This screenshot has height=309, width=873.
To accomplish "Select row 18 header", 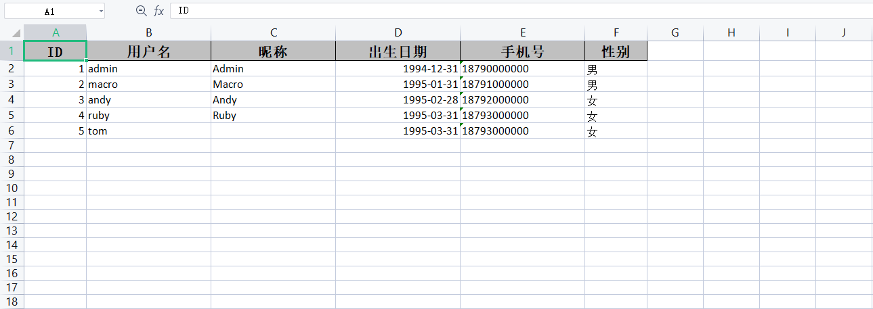I will (12, 302).
